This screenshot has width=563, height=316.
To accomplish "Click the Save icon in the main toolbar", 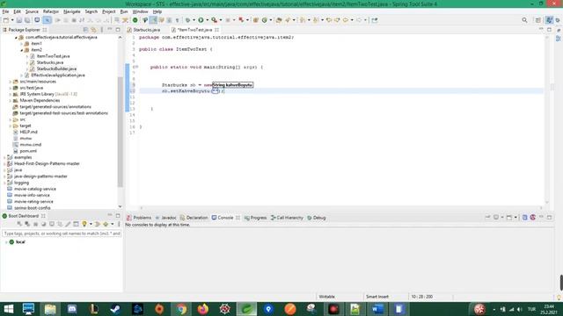I will click(19, 20).
